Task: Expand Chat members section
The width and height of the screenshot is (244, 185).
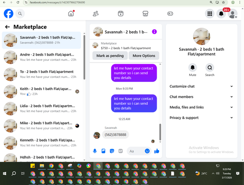Action: pos(202,97)
